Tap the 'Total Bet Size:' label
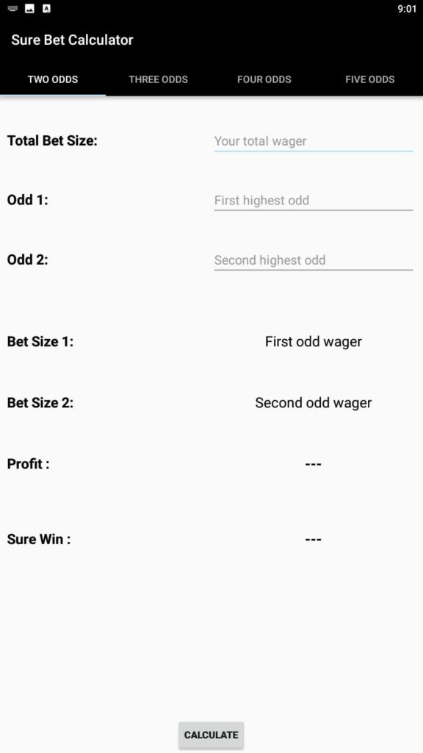The image size is (423, 753). click(52, 141)
